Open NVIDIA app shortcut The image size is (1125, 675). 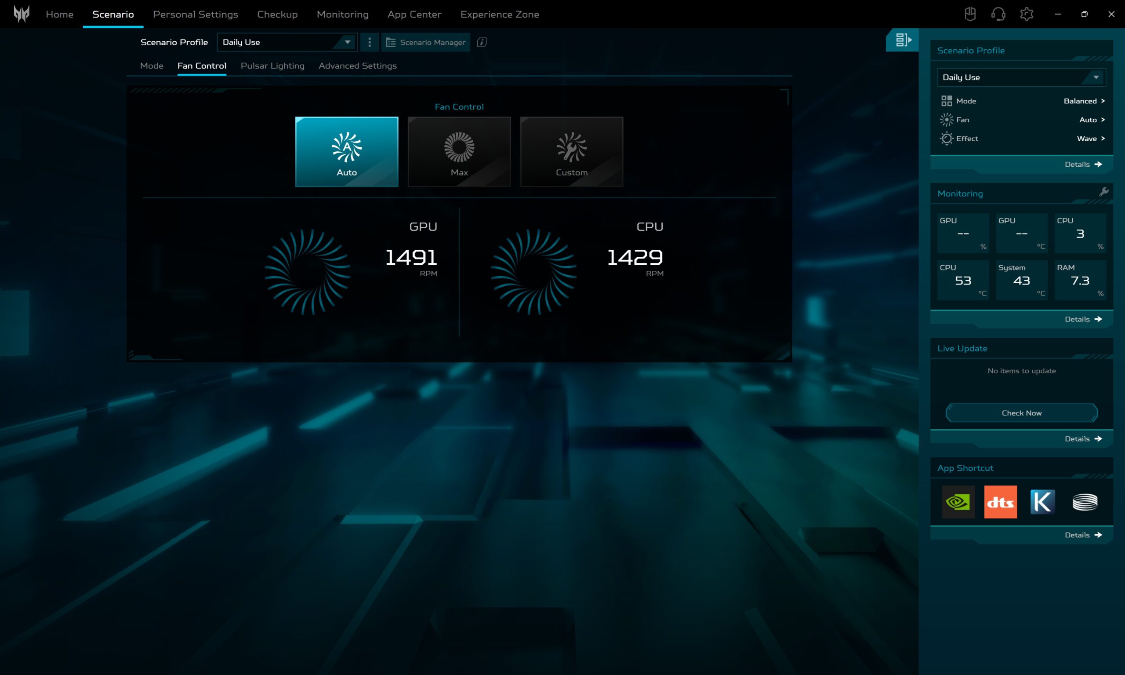coord(958,502)
